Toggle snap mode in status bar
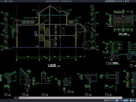136x102 pixels. pyautogui.click(x=110, y=100)
